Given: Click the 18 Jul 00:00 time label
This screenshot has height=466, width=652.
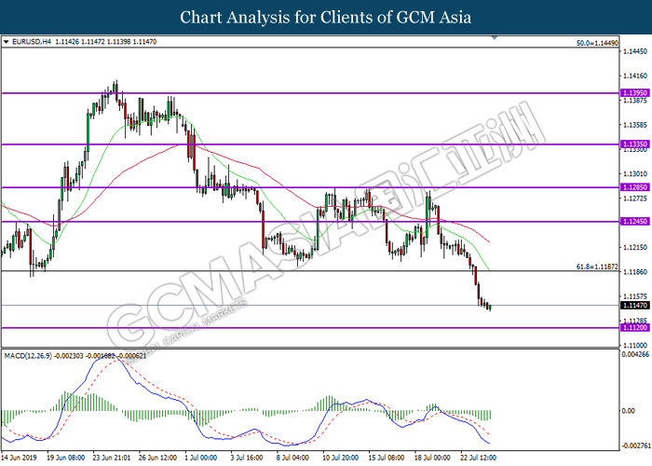Looking at the screenshot, I should pos(432,458).
